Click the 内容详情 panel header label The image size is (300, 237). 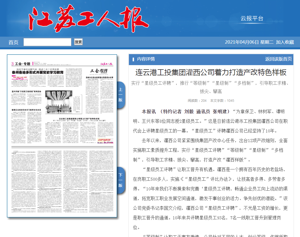[146, 59]
